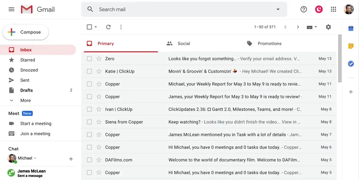Open Google Keep side panel icon
This screenshot has width=359, height=180.
351,46
